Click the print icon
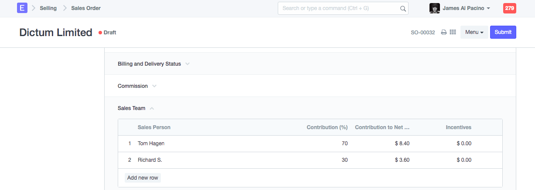 tap(444, 32)
